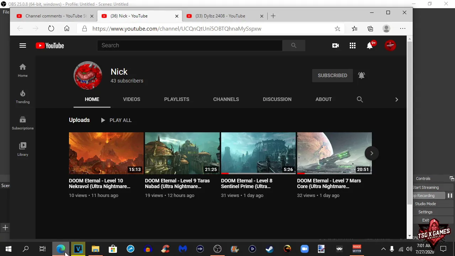Click Nick's Doom channel avatar
Image resolution: width=455 pixels, height=256 pixels.
pos(88,75)
